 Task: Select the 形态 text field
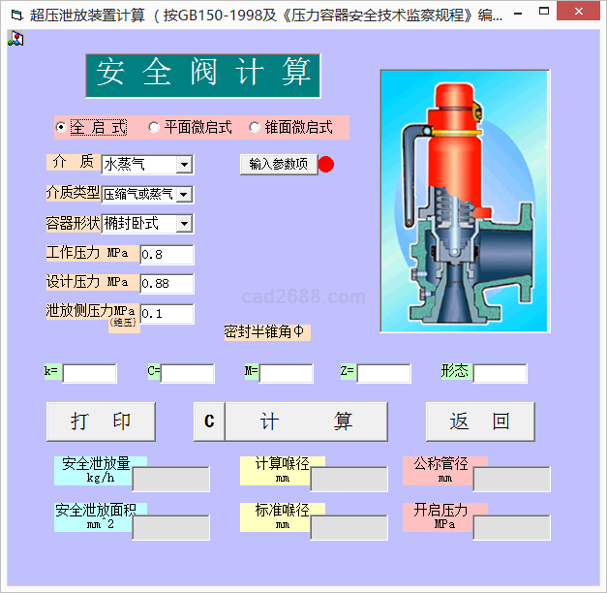(x=500, y=373)
